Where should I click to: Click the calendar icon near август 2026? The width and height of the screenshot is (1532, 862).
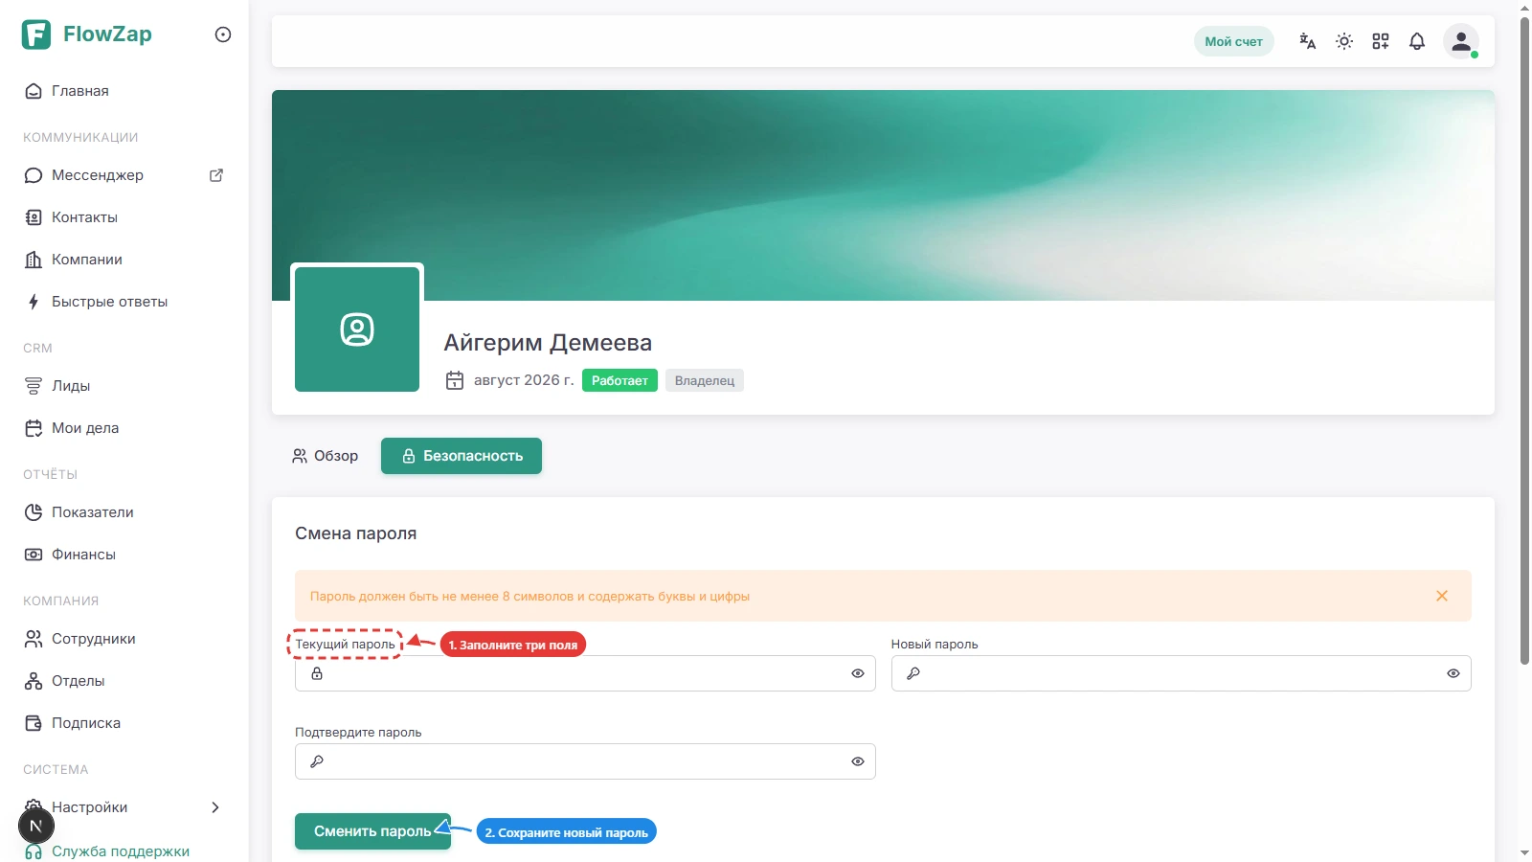click(x=455, y=380)
